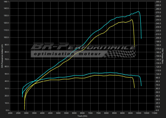166x118 pixels.
Task: Click the peak of the cyan power curve
Action: pos(138,12)
